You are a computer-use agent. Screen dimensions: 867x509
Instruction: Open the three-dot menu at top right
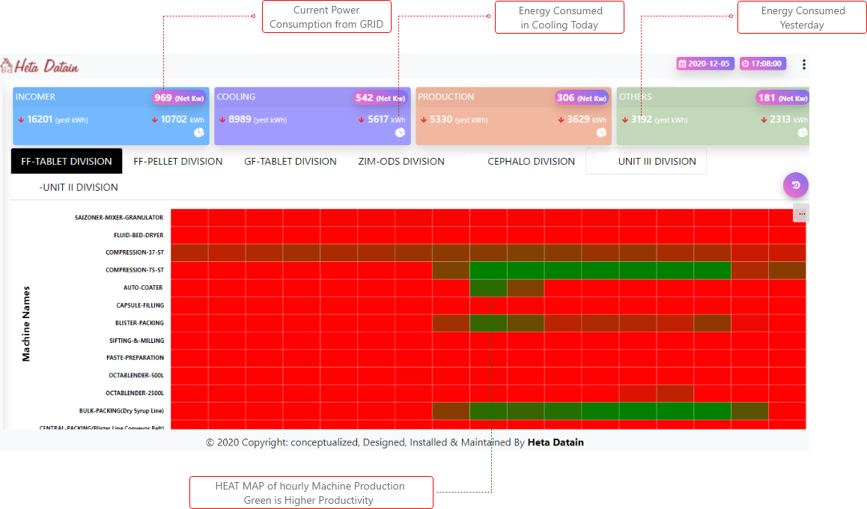point(804,64)
